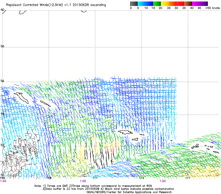Select the green 15-20 knots legend segment
Image resolution: width=221 pixels, height=194 pixels.
point(157,4)
